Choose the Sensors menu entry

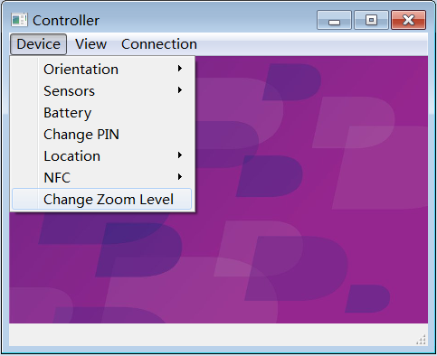tap(101, 91)
